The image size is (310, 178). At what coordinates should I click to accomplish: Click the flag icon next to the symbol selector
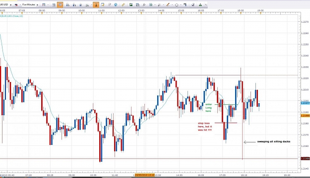(x=16, y=5)
